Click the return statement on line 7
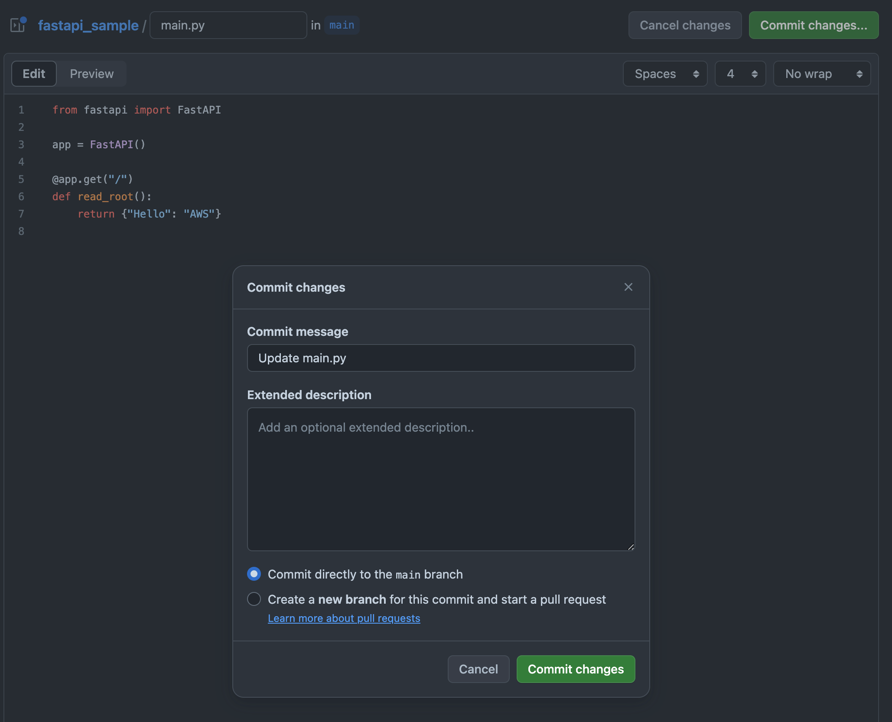The height and width of the screenshot is (722, 892). (x=150, y=214)
